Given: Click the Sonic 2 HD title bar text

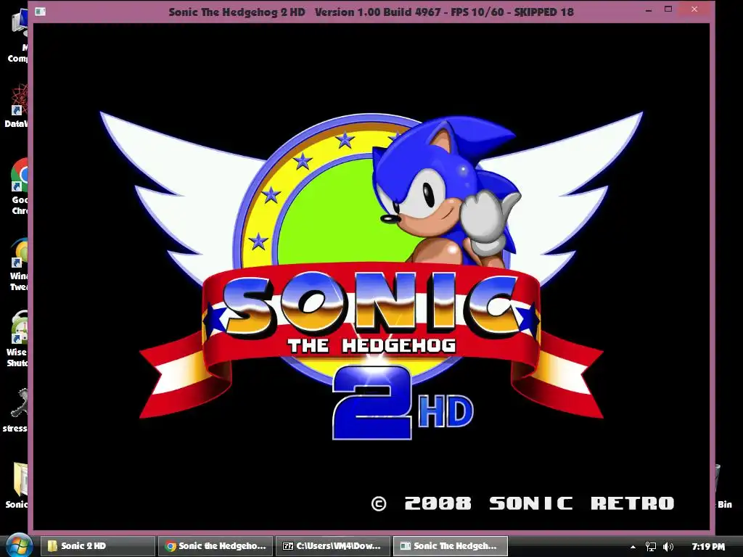Looking at the screenshot, I should pyautogui.click(x=371, y=12).
